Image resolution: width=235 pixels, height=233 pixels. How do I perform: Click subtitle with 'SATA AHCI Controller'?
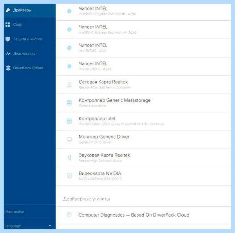[x=121, y=124]
